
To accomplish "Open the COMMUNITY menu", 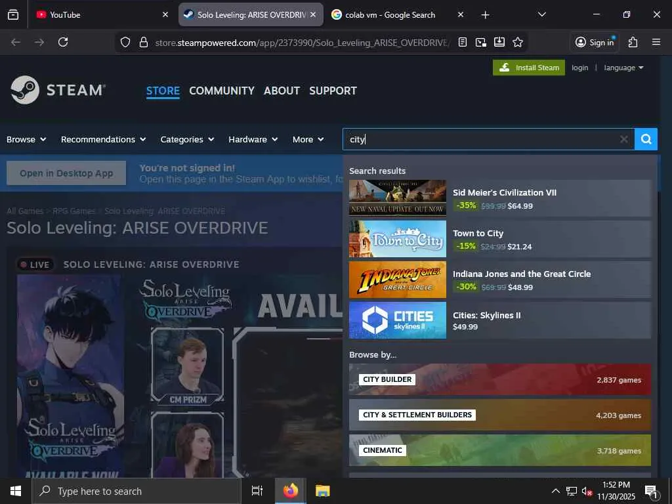I will tap(222, 91).
